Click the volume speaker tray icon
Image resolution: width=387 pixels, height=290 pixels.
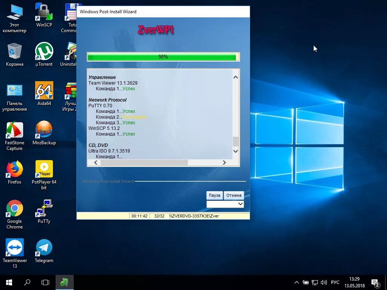(324, 282)
